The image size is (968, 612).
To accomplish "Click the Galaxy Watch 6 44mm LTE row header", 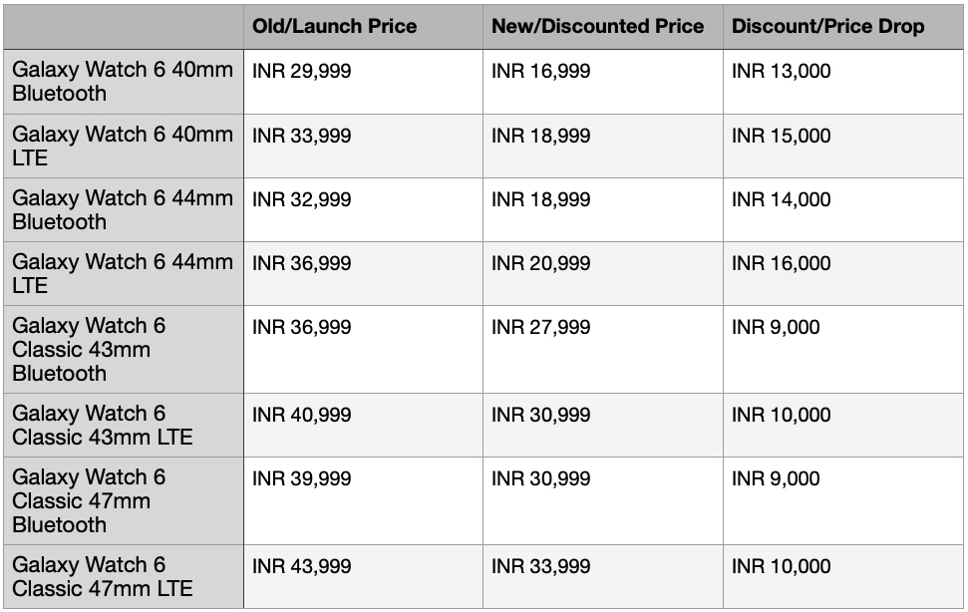I will coord(123,273).
